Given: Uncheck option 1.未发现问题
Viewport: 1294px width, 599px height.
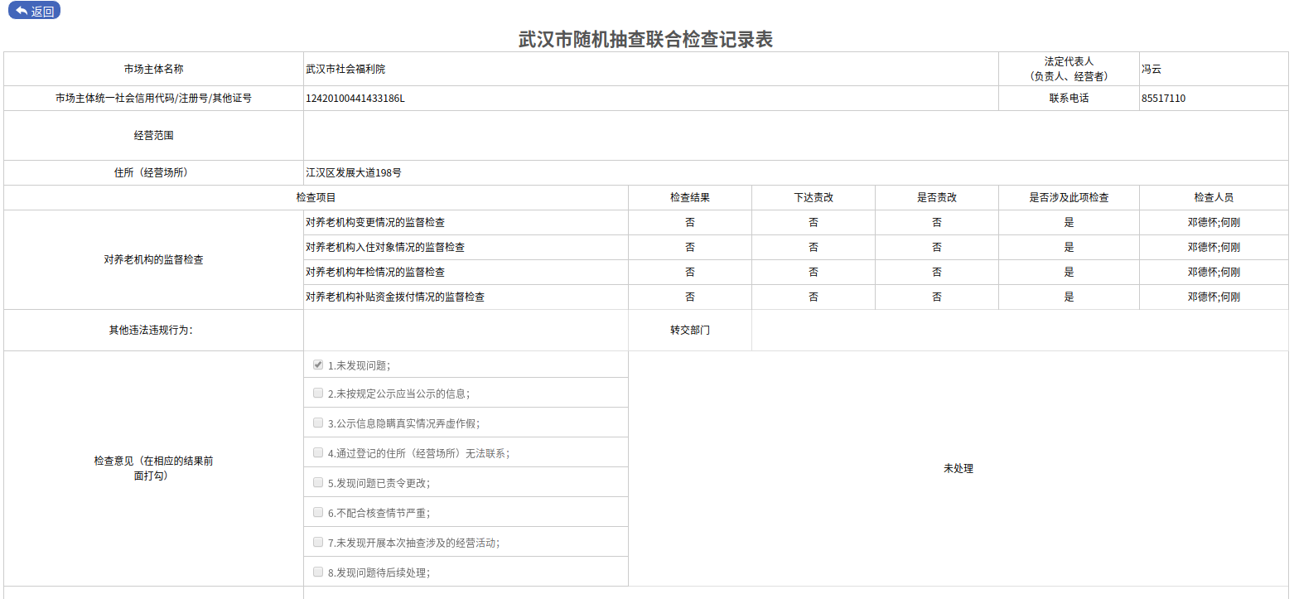Looking at the screenshot, I should [318, 363].
